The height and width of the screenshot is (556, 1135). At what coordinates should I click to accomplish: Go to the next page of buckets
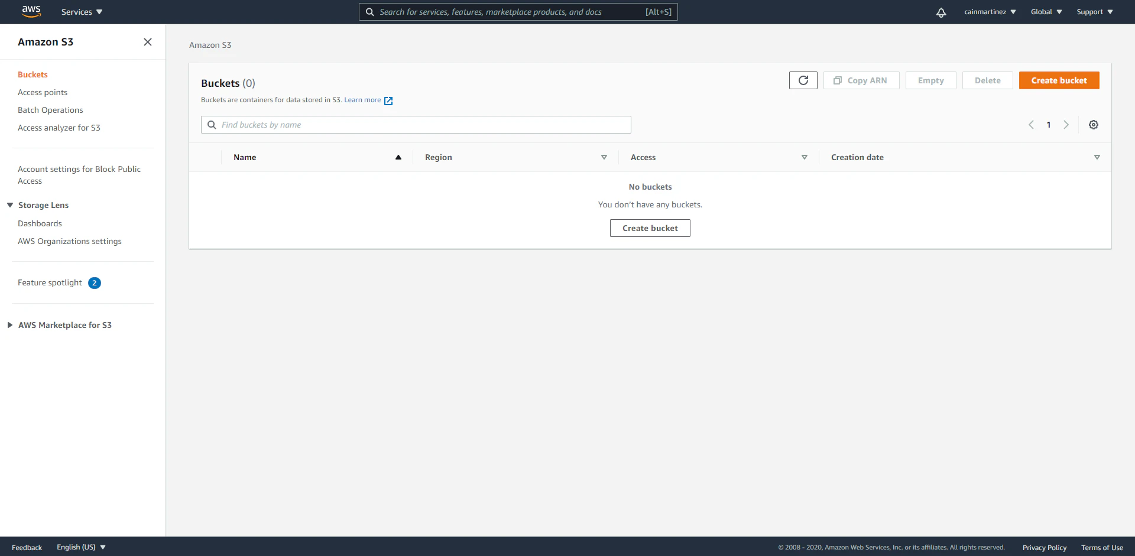coord(1066,125)
